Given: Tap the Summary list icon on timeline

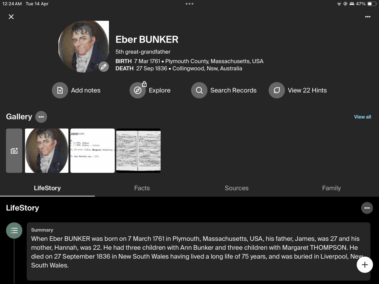Looking at the screenshot, I should click(x=14, y=230).
